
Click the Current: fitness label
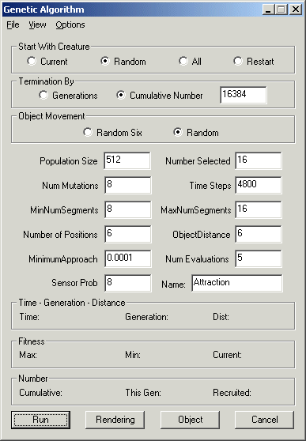coord(227,355)
